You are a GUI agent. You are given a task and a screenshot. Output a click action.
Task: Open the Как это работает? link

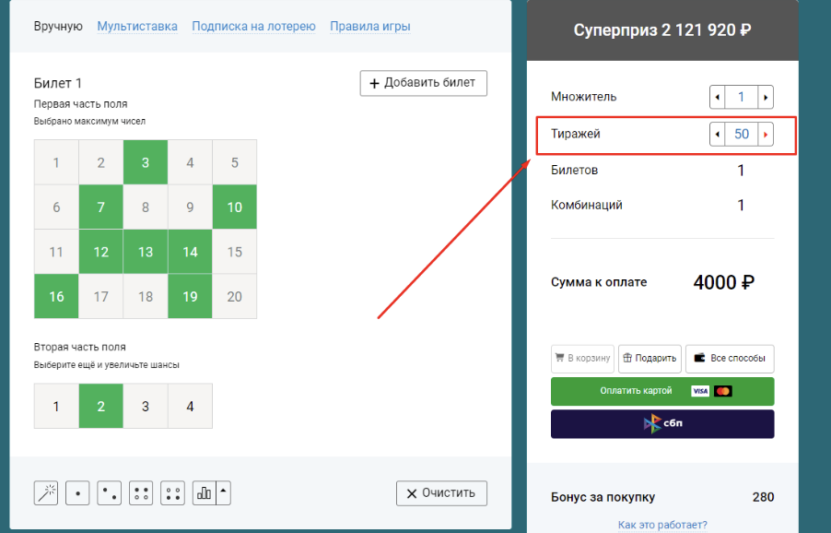point(662,525)
